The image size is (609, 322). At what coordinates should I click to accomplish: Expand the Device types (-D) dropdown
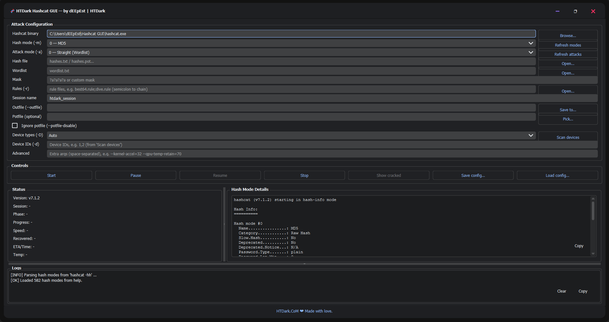[530, 135]
